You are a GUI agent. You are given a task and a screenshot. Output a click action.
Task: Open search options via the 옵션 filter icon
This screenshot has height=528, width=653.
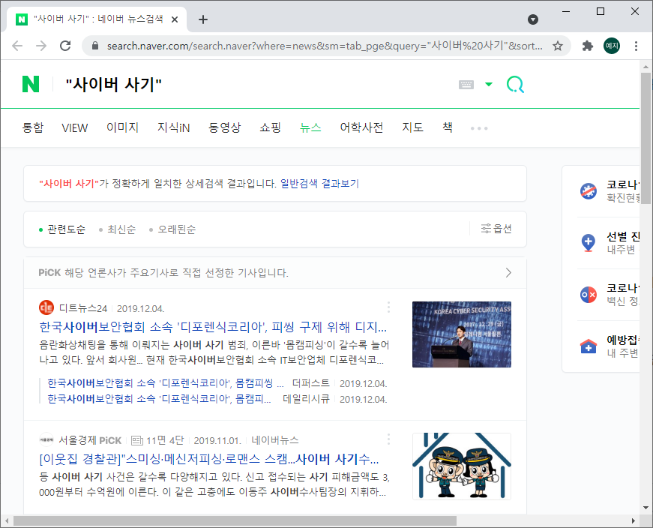pos(495,229)
